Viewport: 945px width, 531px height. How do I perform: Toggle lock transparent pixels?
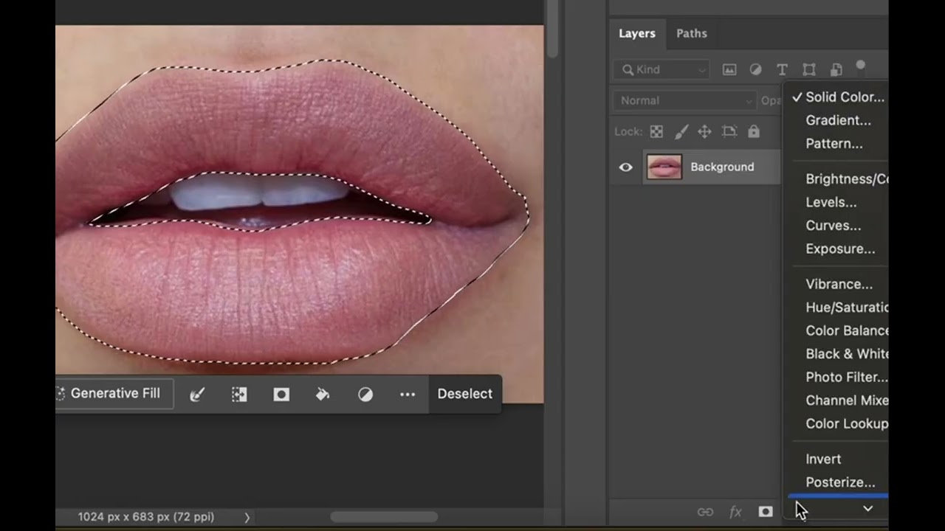coord(656,132)
